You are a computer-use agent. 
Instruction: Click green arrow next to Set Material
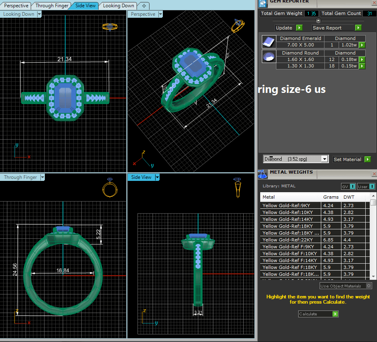click(x=367, y=159)
